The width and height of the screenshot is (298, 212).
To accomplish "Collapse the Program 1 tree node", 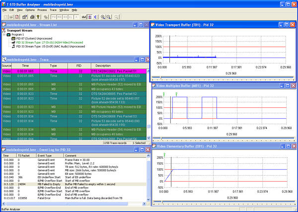I will pyautogui.click(x=4, y=35).
